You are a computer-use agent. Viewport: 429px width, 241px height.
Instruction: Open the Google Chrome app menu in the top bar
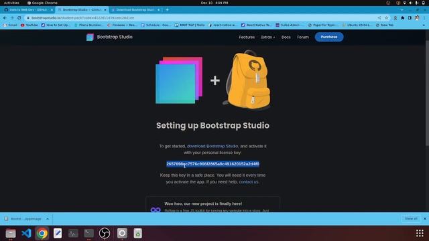tap(42, 3)
